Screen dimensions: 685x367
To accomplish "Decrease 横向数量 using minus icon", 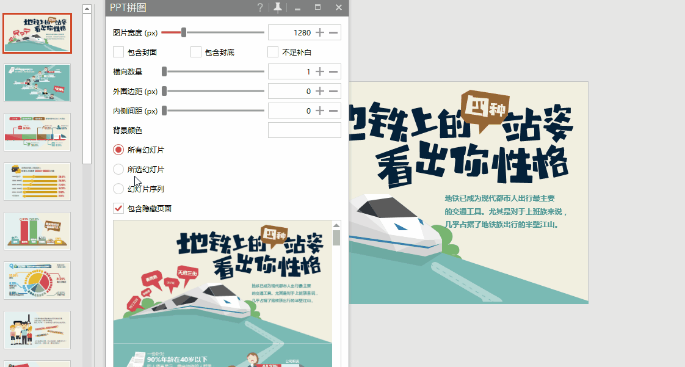I will 333,71.
